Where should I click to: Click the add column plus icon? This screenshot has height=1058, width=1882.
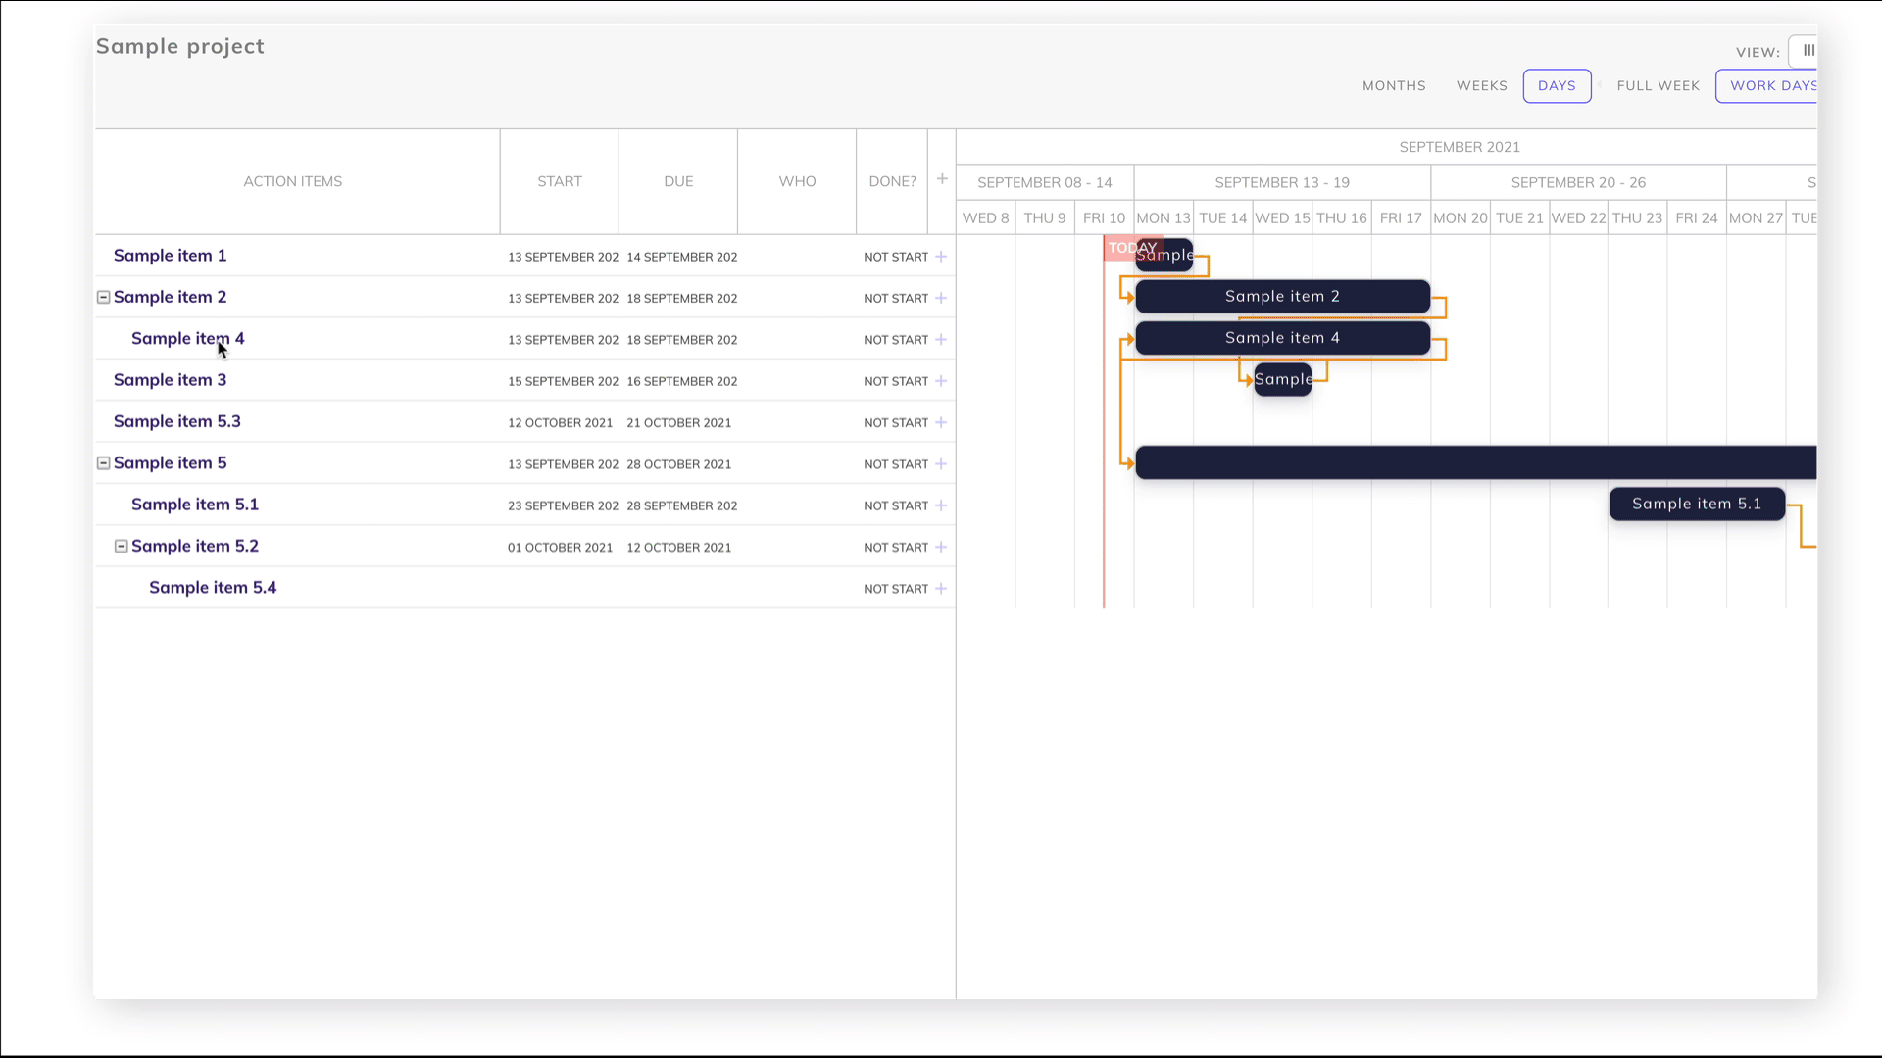click(942, 179)
